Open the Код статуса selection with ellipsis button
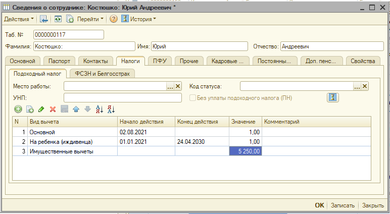Screen dimensions: 390x214 point(357,86)
